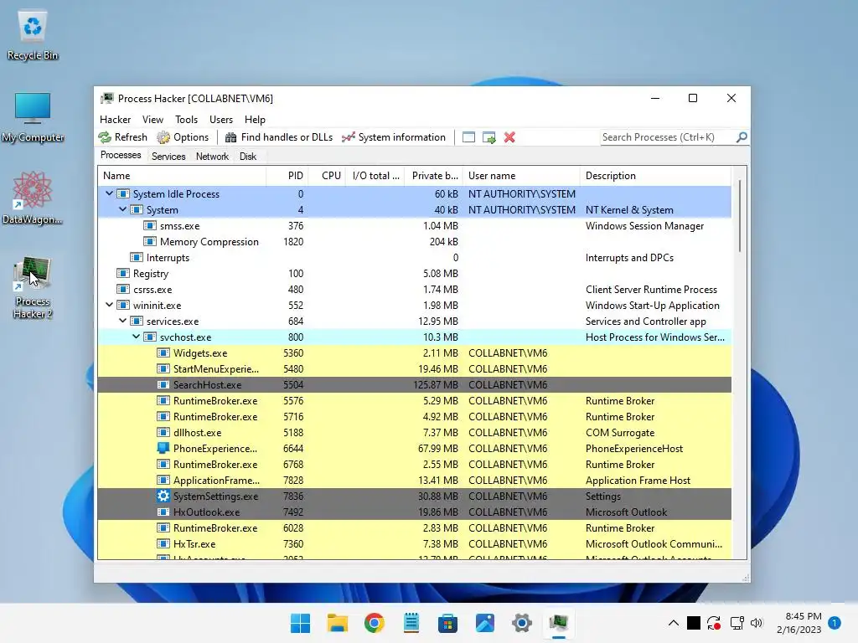Viewport: 858px width, 643px height.
Task: Select the StartMenuExperie... process row
Action: [414, 369]
